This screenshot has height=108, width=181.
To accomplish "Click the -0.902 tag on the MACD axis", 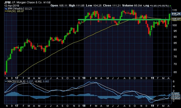I will point(176,98).
